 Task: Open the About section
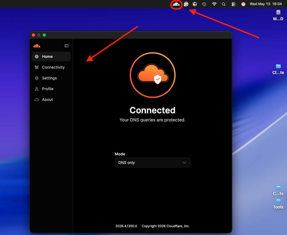[x=51, y=100]
